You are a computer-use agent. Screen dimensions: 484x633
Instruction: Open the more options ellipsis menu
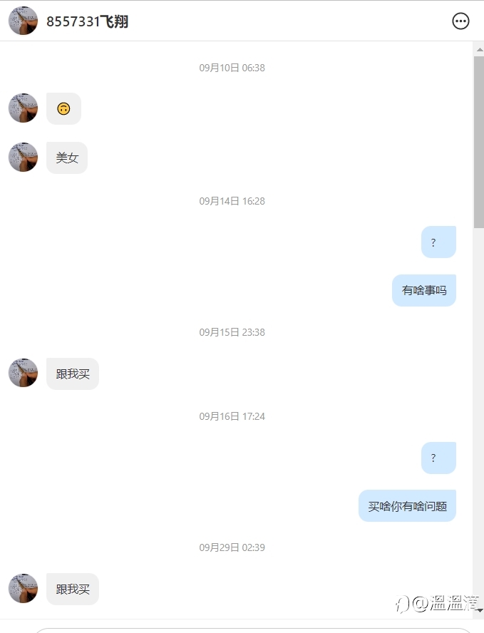[460, 21]
